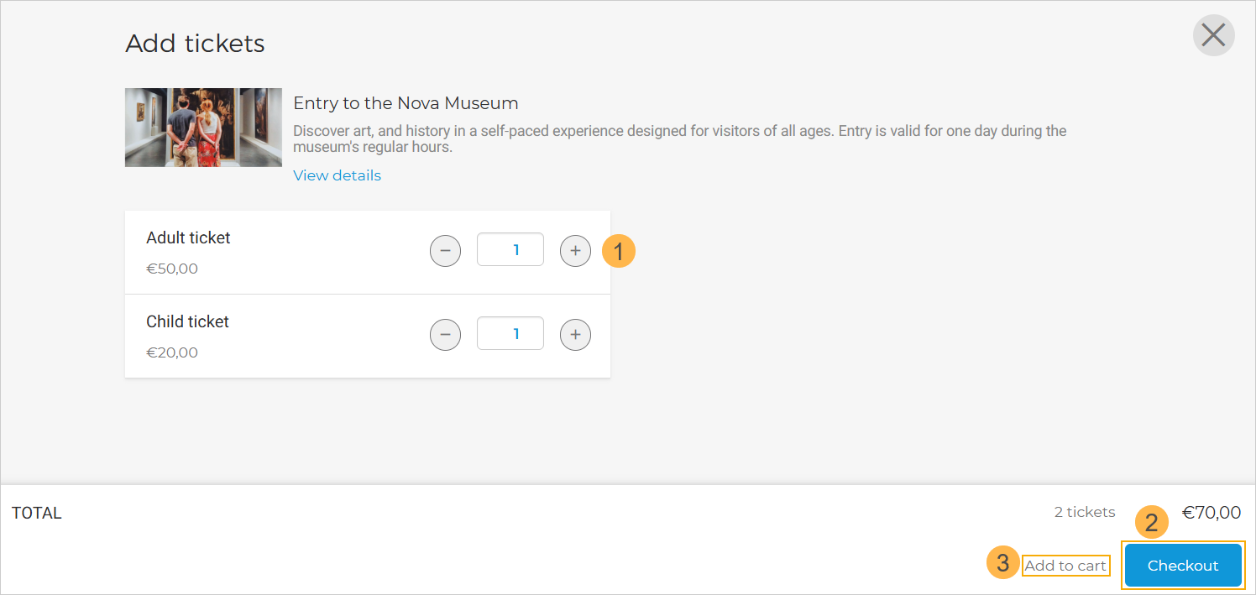The image size is (1256, 595).
Task: Click the '2 tickets' count text
Action: 1085,513
